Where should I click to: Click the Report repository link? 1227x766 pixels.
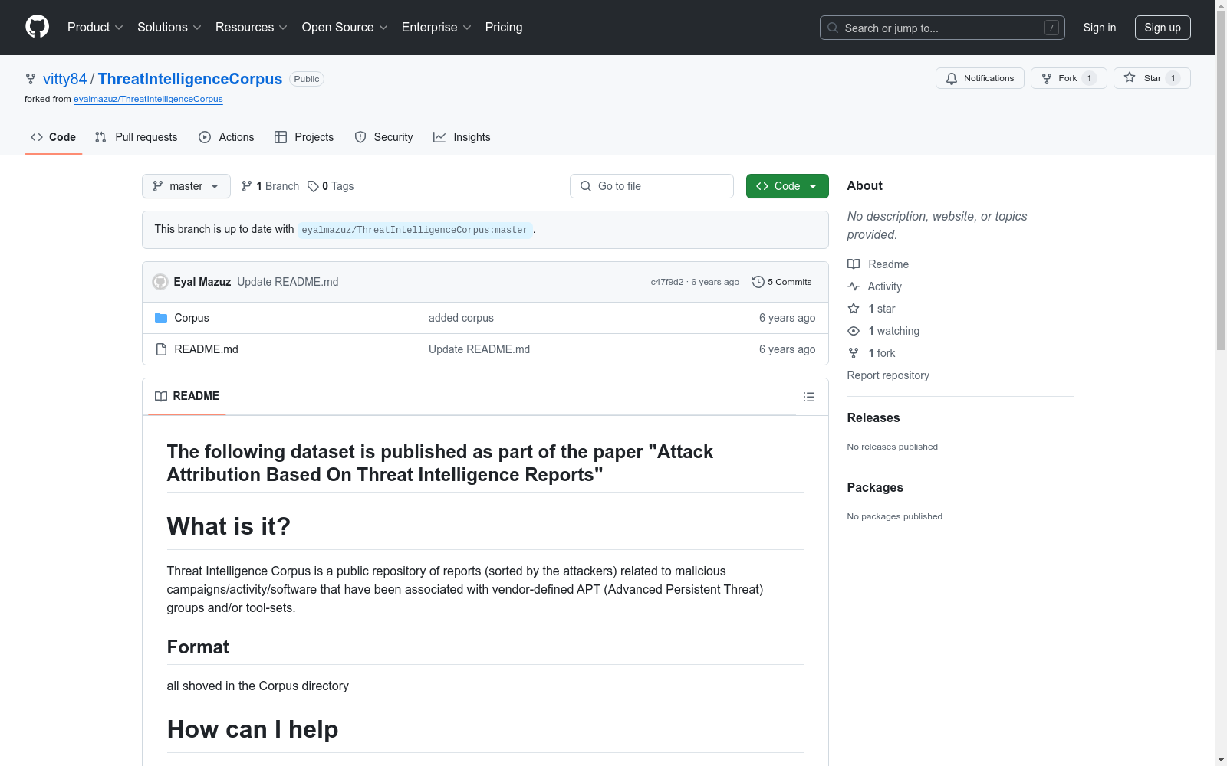point(888,375)
